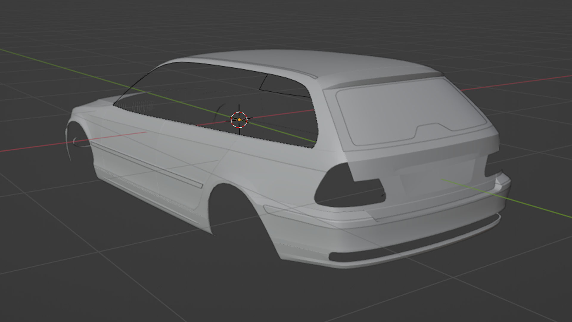Click the 3D cursor crosshair

[239, 120]
